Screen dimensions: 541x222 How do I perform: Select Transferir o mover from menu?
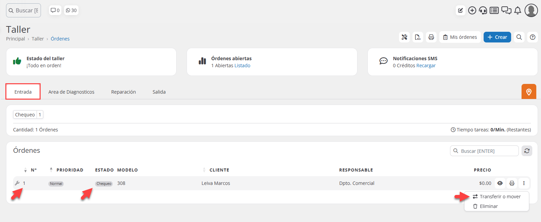coord(500,197)
